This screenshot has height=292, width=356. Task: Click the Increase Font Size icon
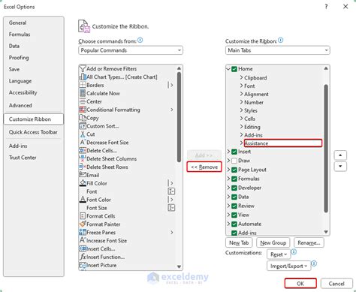(x=83, y=240)
